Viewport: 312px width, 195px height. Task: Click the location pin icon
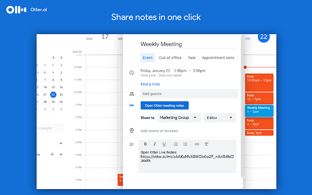132,131
